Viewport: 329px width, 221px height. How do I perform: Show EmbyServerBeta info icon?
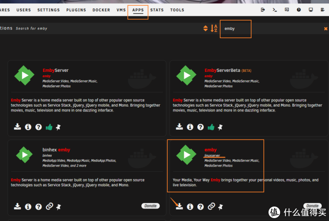click(x=190, y=127)
